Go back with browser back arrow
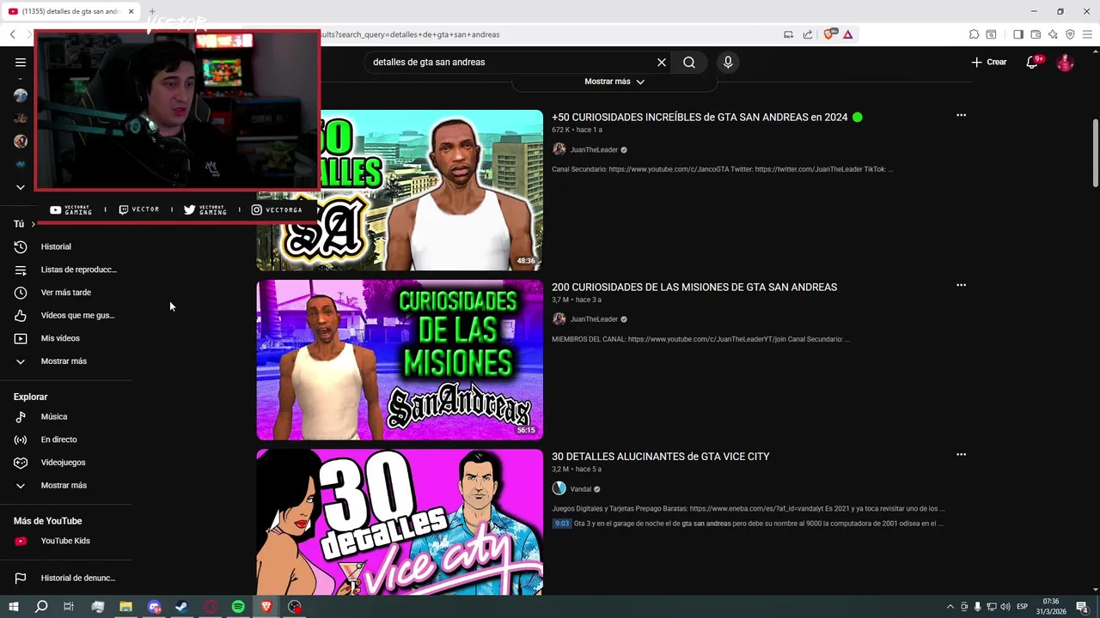1100x618 pixels. point(13,34)
